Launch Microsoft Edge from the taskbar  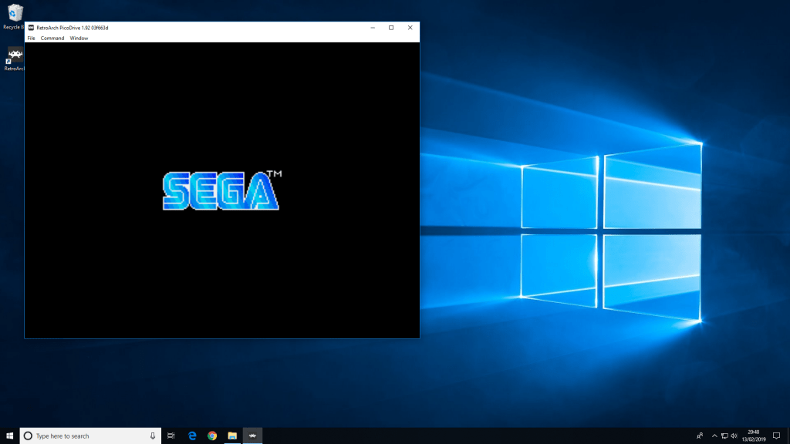pos(192,436)
